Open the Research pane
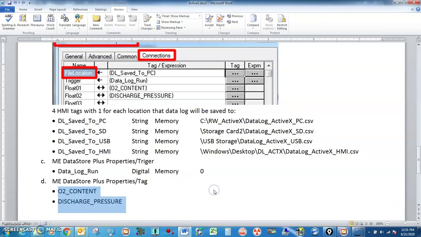This screenshot has height=237, width=421. click(x=23, y=21)
